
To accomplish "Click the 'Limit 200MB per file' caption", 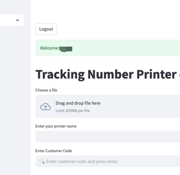I will pyautogui.click(x=72, y=110).
